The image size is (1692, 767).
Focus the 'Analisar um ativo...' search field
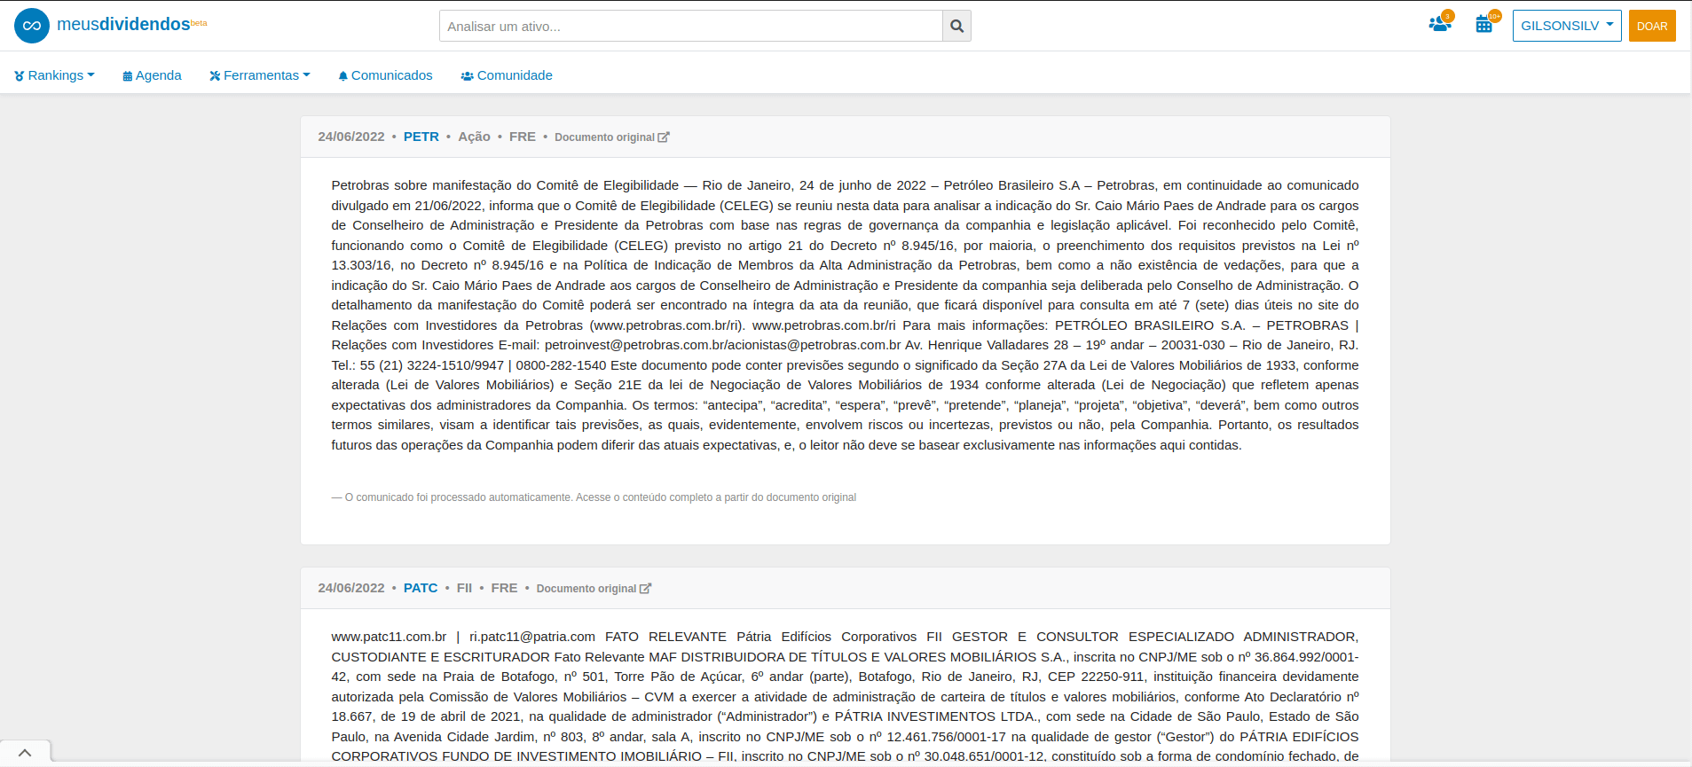tap(690, 27)
